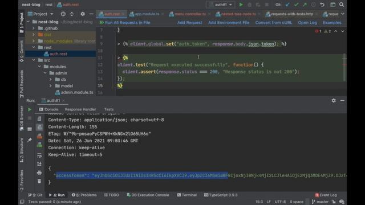Screen dimensions: 365x205
Task: Toggle soft-wrap icon in console gutter
Action: [x=39, y=155]
